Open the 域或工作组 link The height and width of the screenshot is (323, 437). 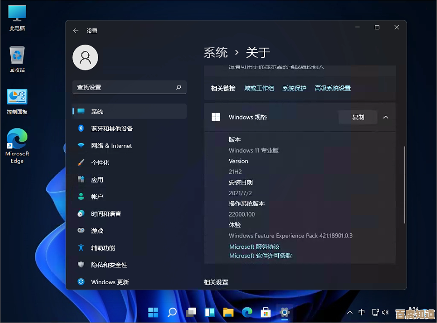[x=259, y=88]
